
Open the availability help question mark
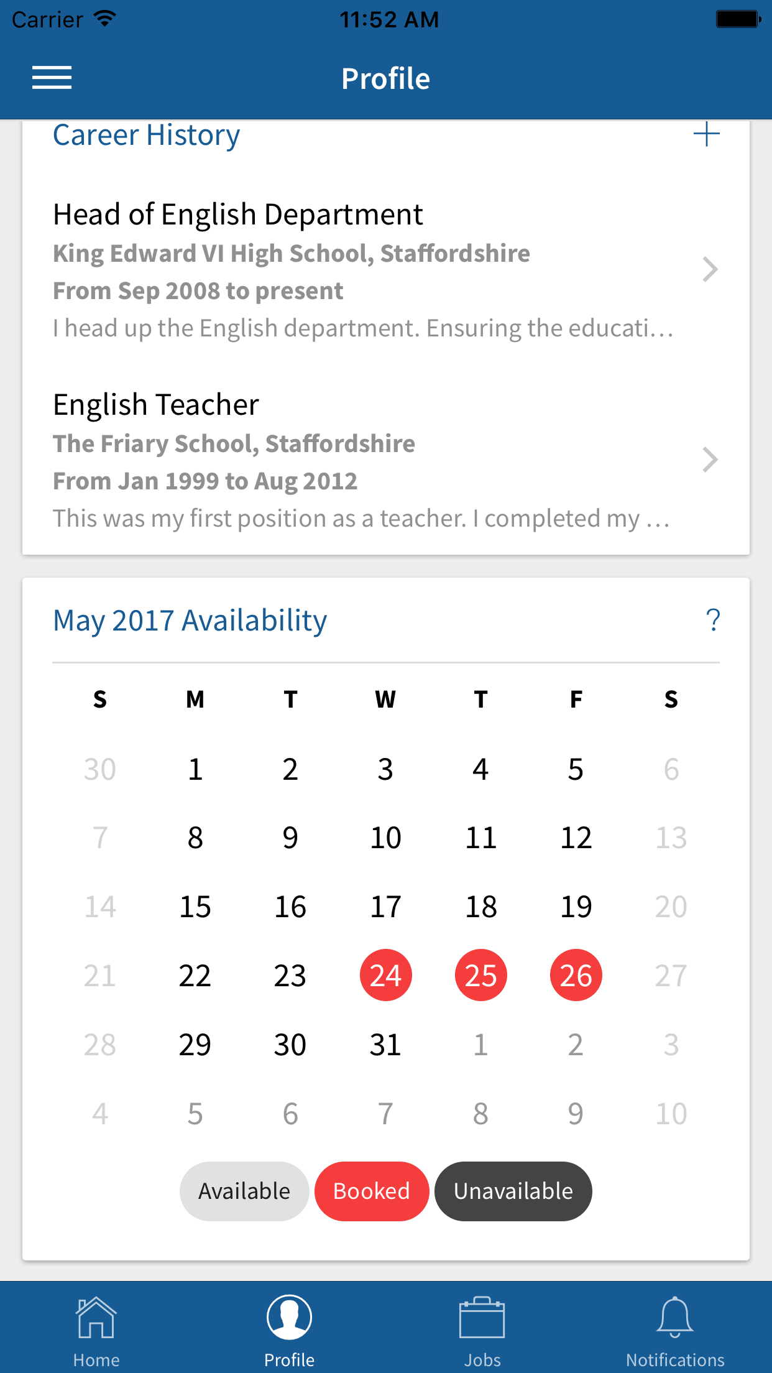tap(713, 620)
